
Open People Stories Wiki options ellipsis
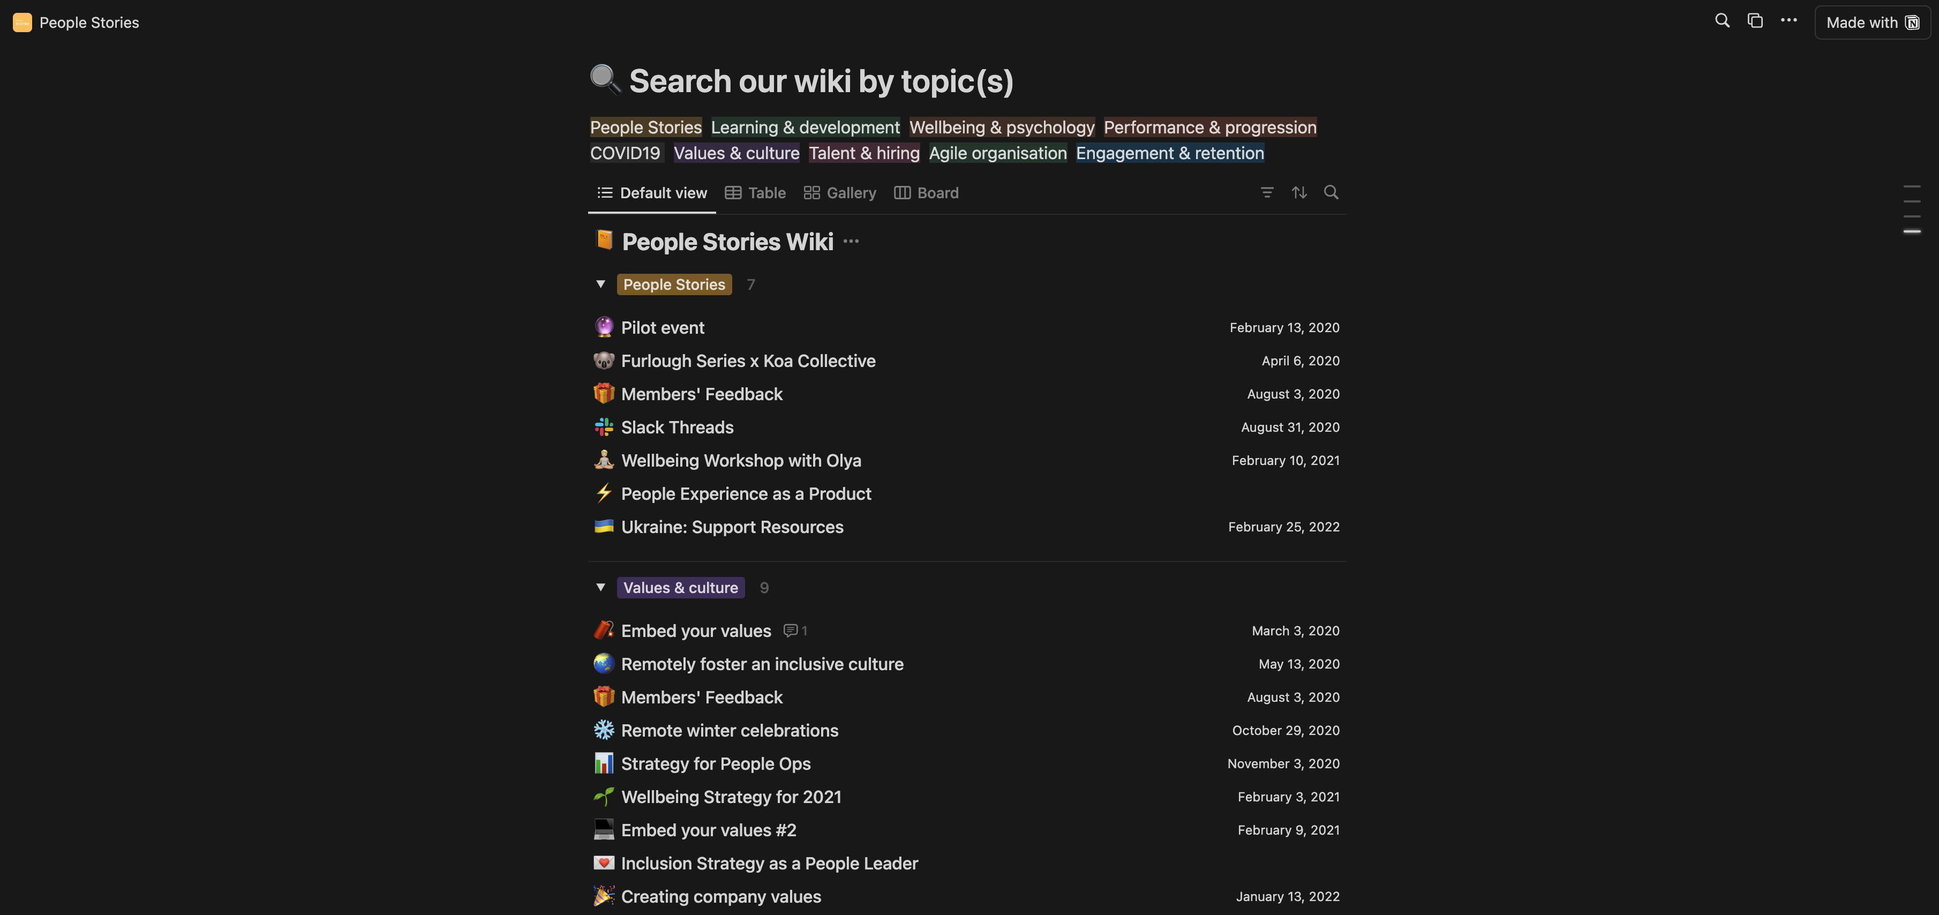[851, 242]
